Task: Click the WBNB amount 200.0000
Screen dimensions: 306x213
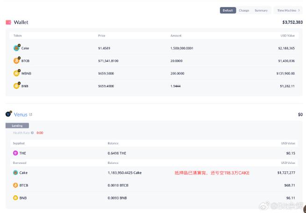Action: pyautogui.click(x=177, y=73)
